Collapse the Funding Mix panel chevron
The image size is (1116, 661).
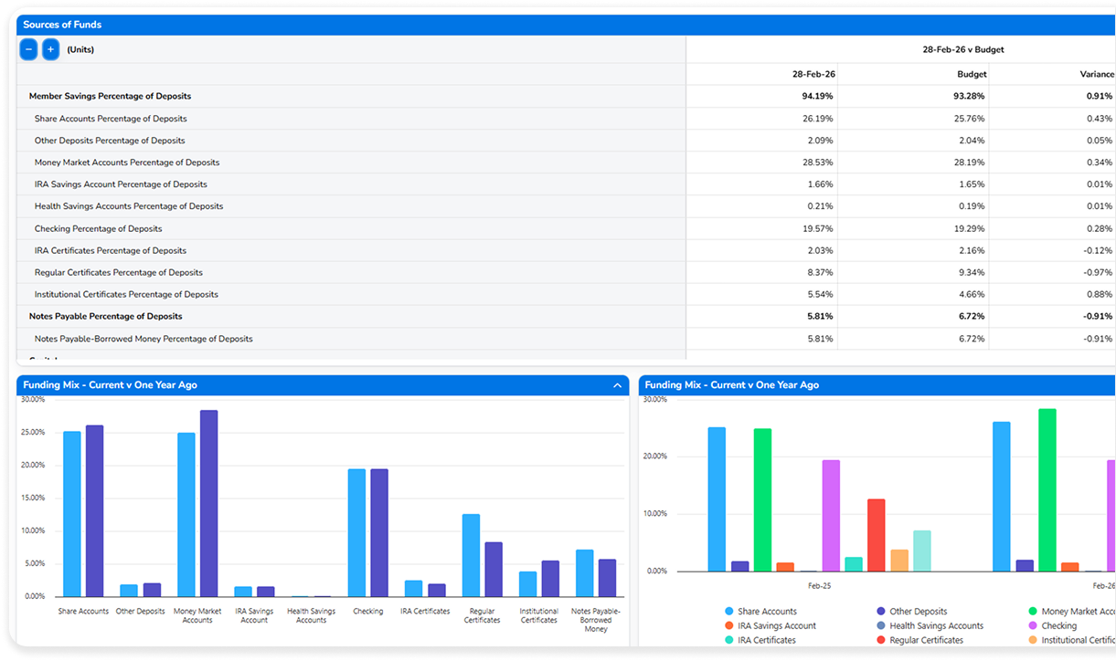coord(617,385)
